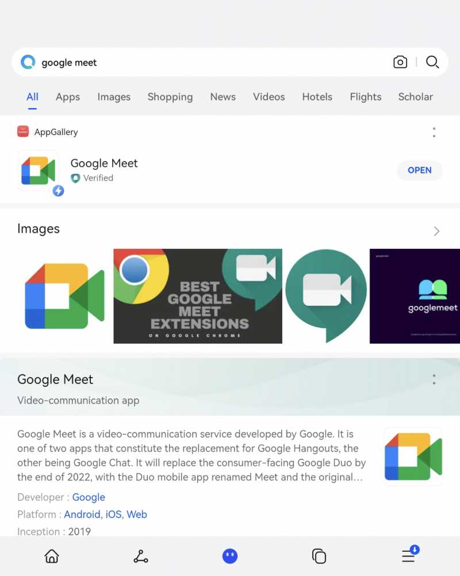
Task: Open the Scholar tab
Action: [416, 97]
